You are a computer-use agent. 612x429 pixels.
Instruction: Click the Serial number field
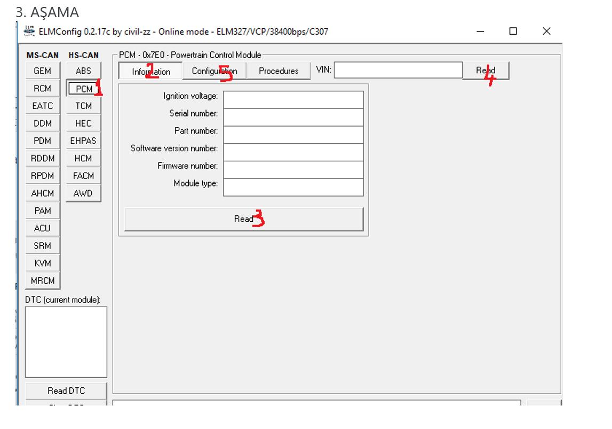pyautogui.click(x=293, y=117)
